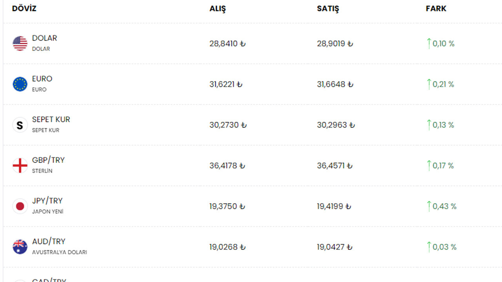Screen dimensions: 502x282
Task: Click the US flag icon for DOLAR
Action: tap(20, 43)
